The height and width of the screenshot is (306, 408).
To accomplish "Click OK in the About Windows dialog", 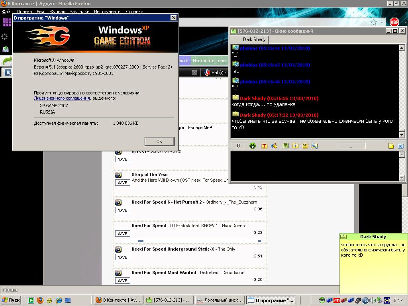I will [x=159, y=141].
